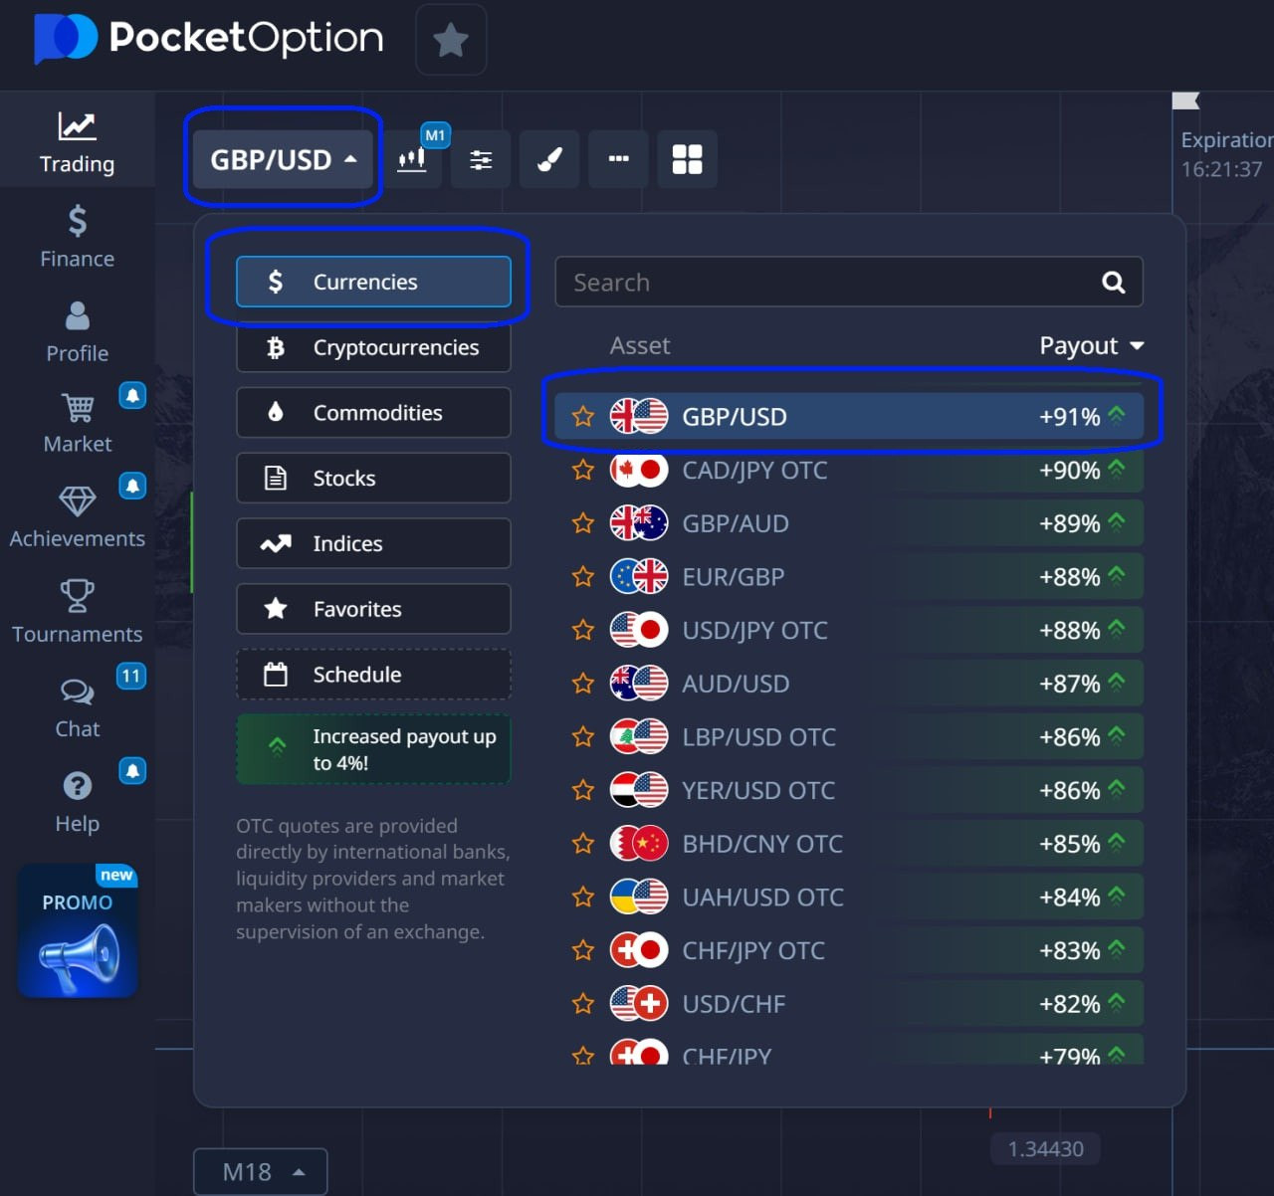The width and height of the screenshot is (1274, 1196).
Task: Favorite the GBP/USD asset star
Action: point(583,417)
